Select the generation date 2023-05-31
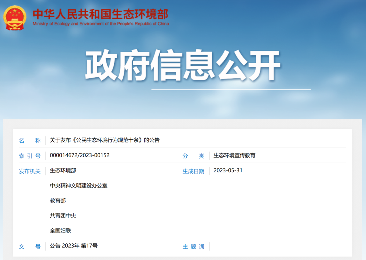This screenshot has width=366, height=260. coord(229,171)
